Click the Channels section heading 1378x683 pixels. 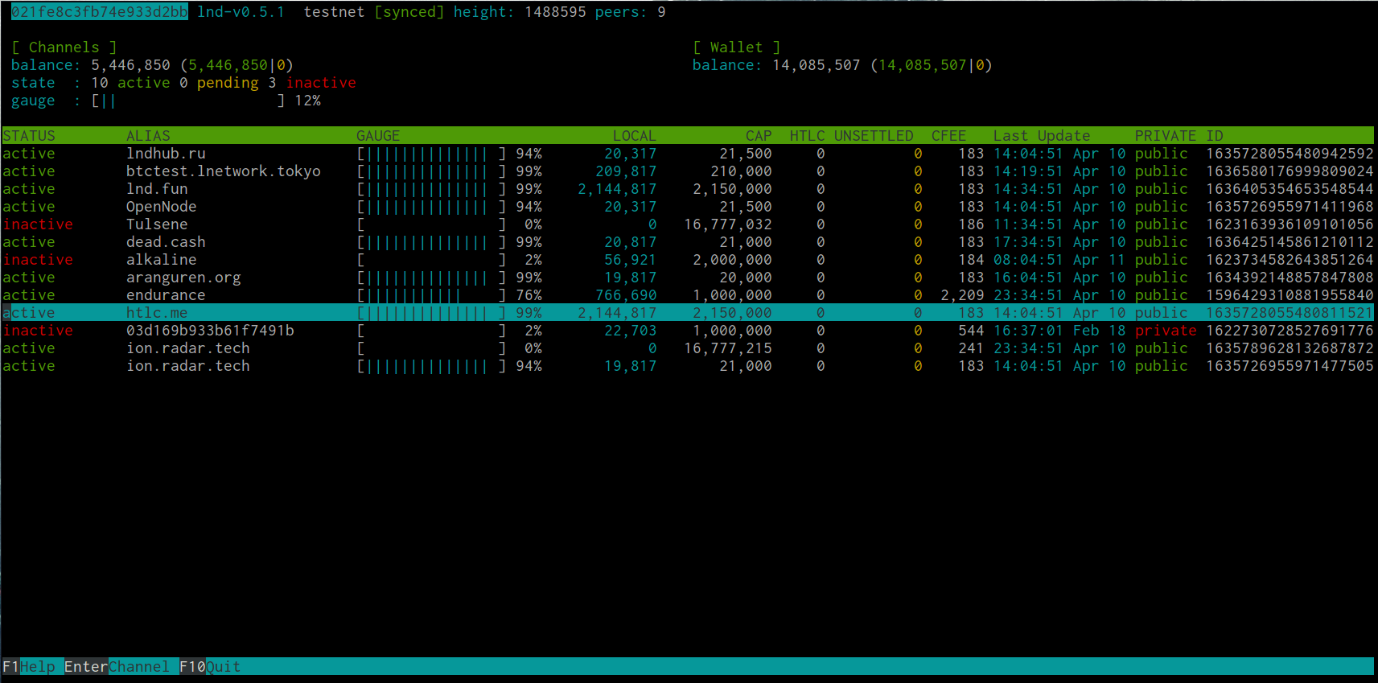click(64, 47)
